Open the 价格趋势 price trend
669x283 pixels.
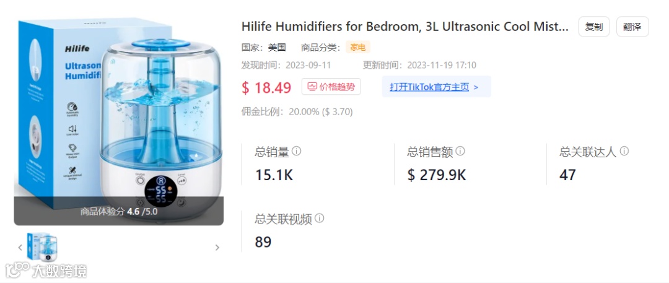tap(331, 87)
